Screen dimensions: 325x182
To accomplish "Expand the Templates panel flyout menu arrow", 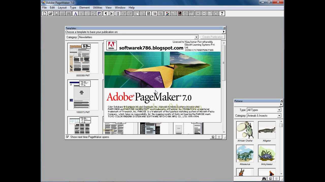I will [x=224, y=32].
